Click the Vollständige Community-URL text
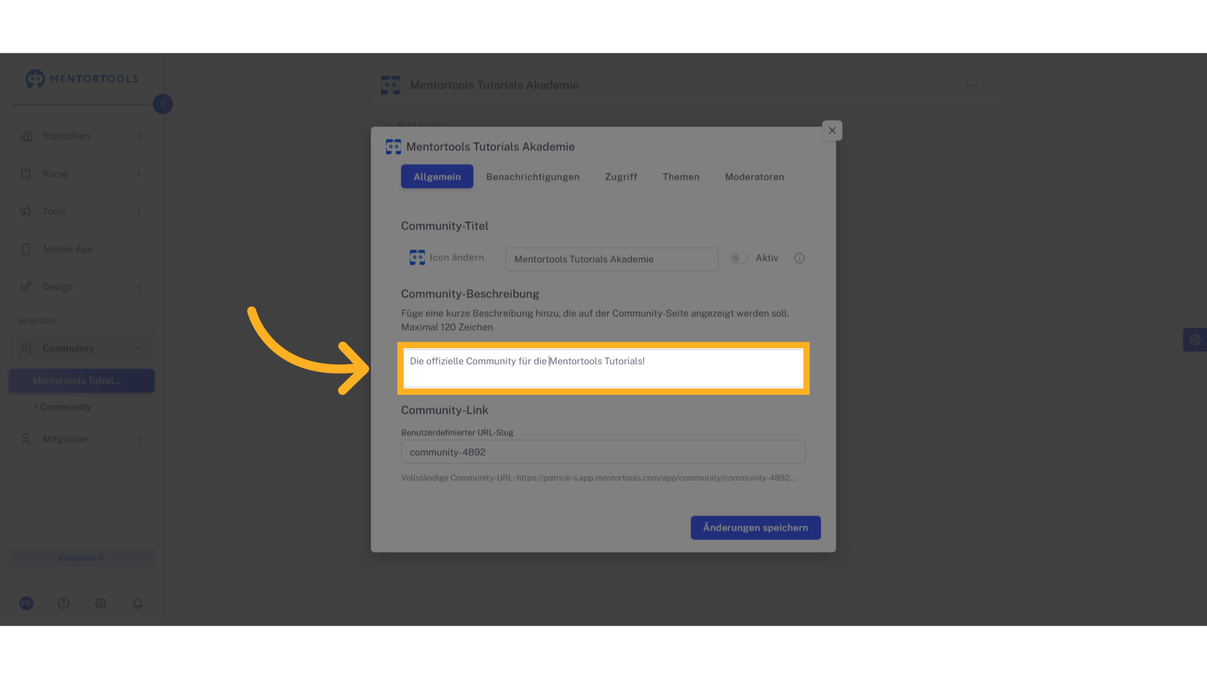Screen dimensions: 1207x679 tap(598, 478)
